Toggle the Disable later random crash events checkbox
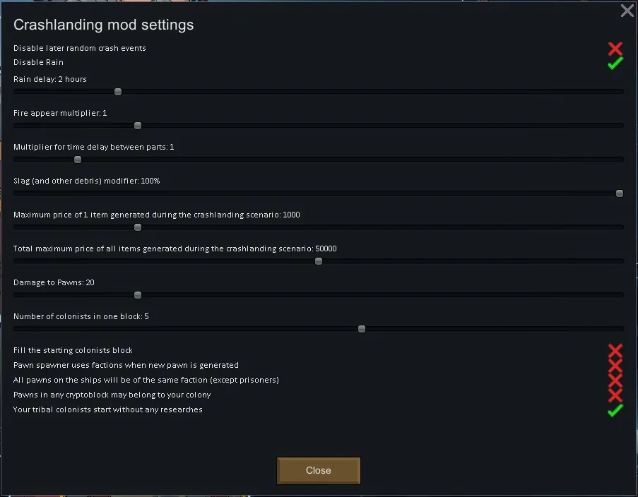638x497 pixels. tap(615, 49)
